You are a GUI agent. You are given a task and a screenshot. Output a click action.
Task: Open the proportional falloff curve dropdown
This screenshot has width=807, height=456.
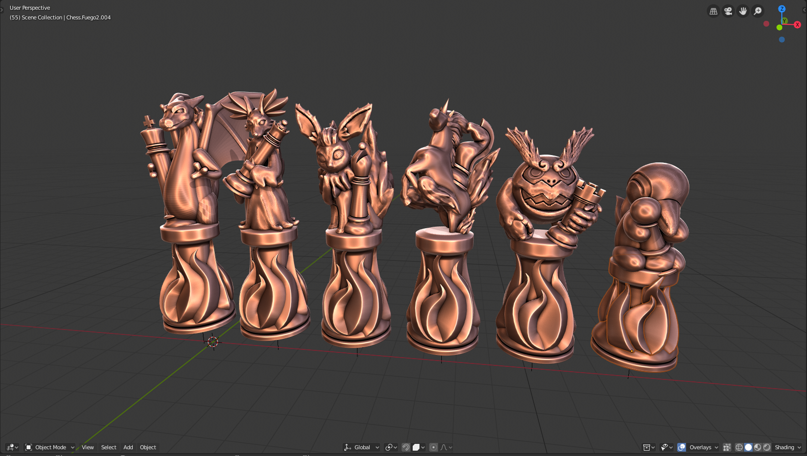[446, 447]
